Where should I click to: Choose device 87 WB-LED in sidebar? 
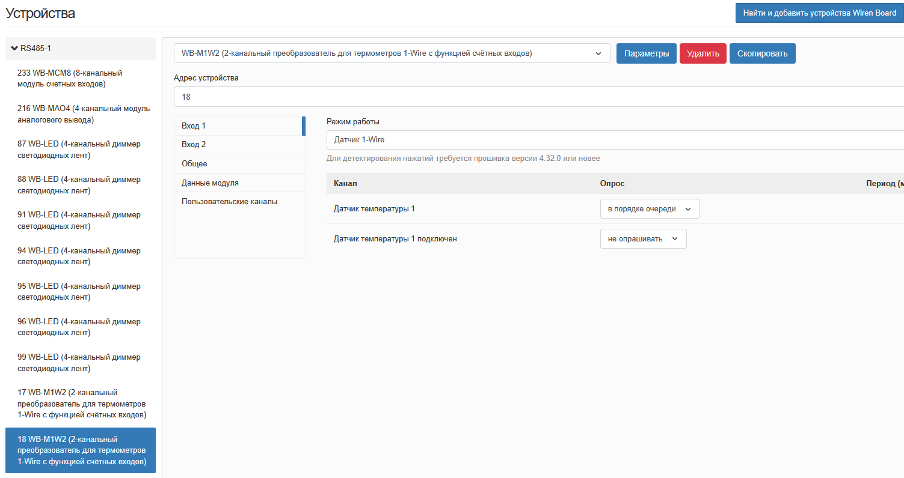coord(81,150)
